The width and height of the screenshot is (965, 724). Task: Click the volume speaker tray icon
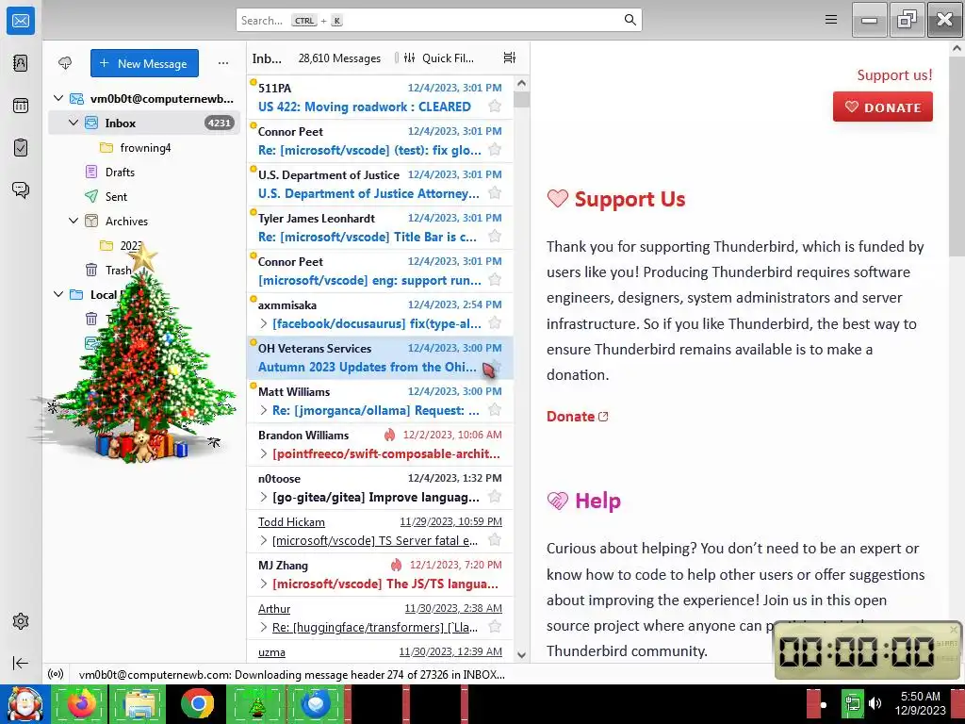875,703
